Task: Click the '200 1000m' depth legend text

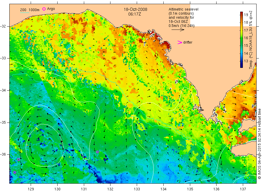Action: (30, 10)
